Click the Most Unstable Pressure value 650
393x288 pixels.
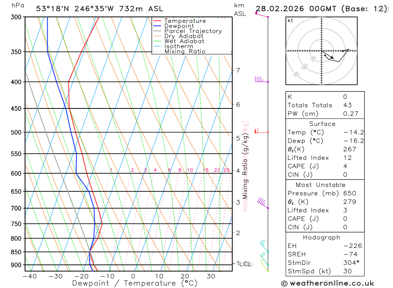350,193
